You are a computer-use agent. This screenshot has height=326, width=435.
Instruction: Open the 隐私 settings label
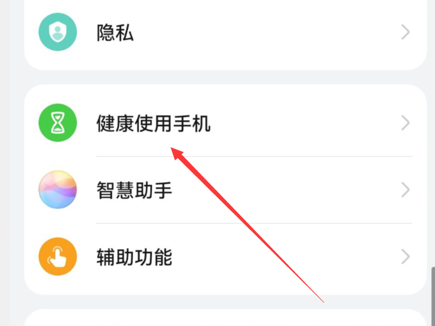115,33
